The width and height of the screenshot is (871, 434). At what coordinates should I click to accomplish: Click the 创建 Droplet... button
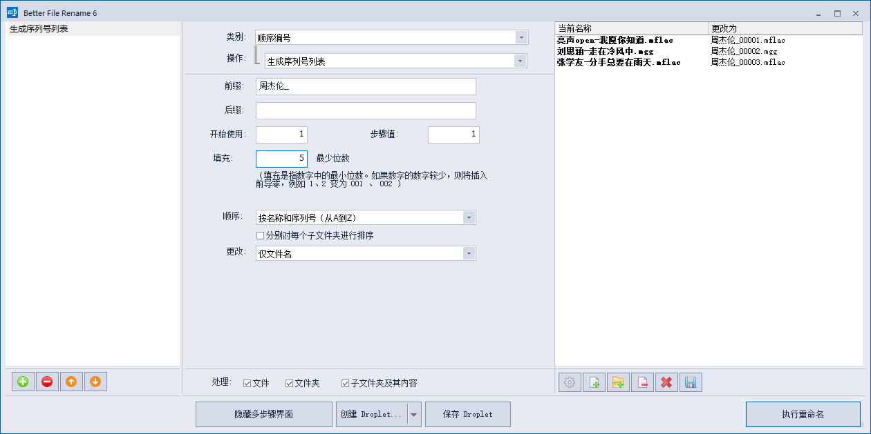tap(372, 415)
